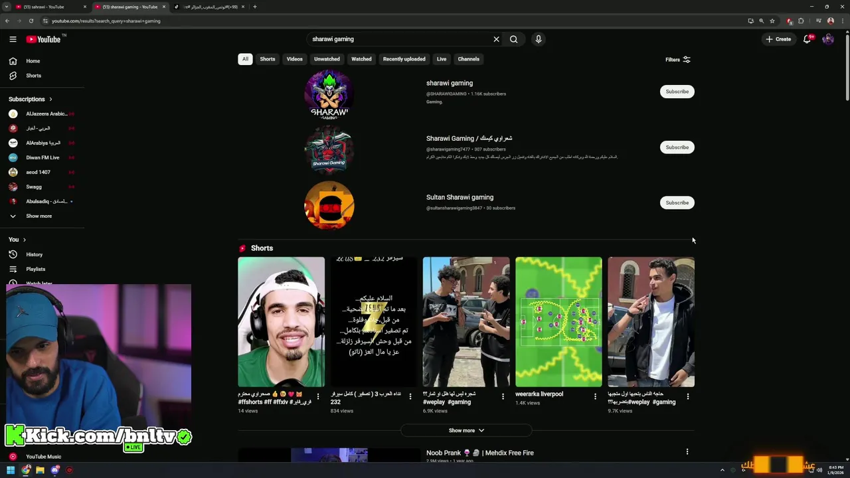This screenshot has height=478, width=850.
Task: Subscribe to sharawi gaming channel
Action: pyautogui.click(x=677, y=92)
